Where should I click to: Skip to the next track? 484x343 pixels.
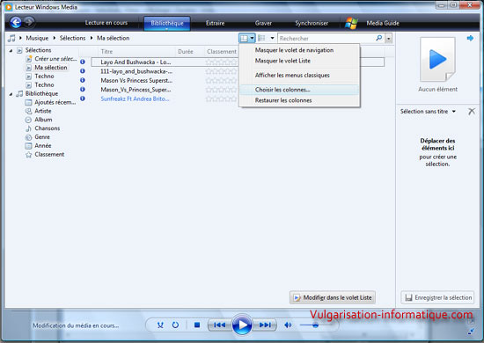click(x=265, y=325)
